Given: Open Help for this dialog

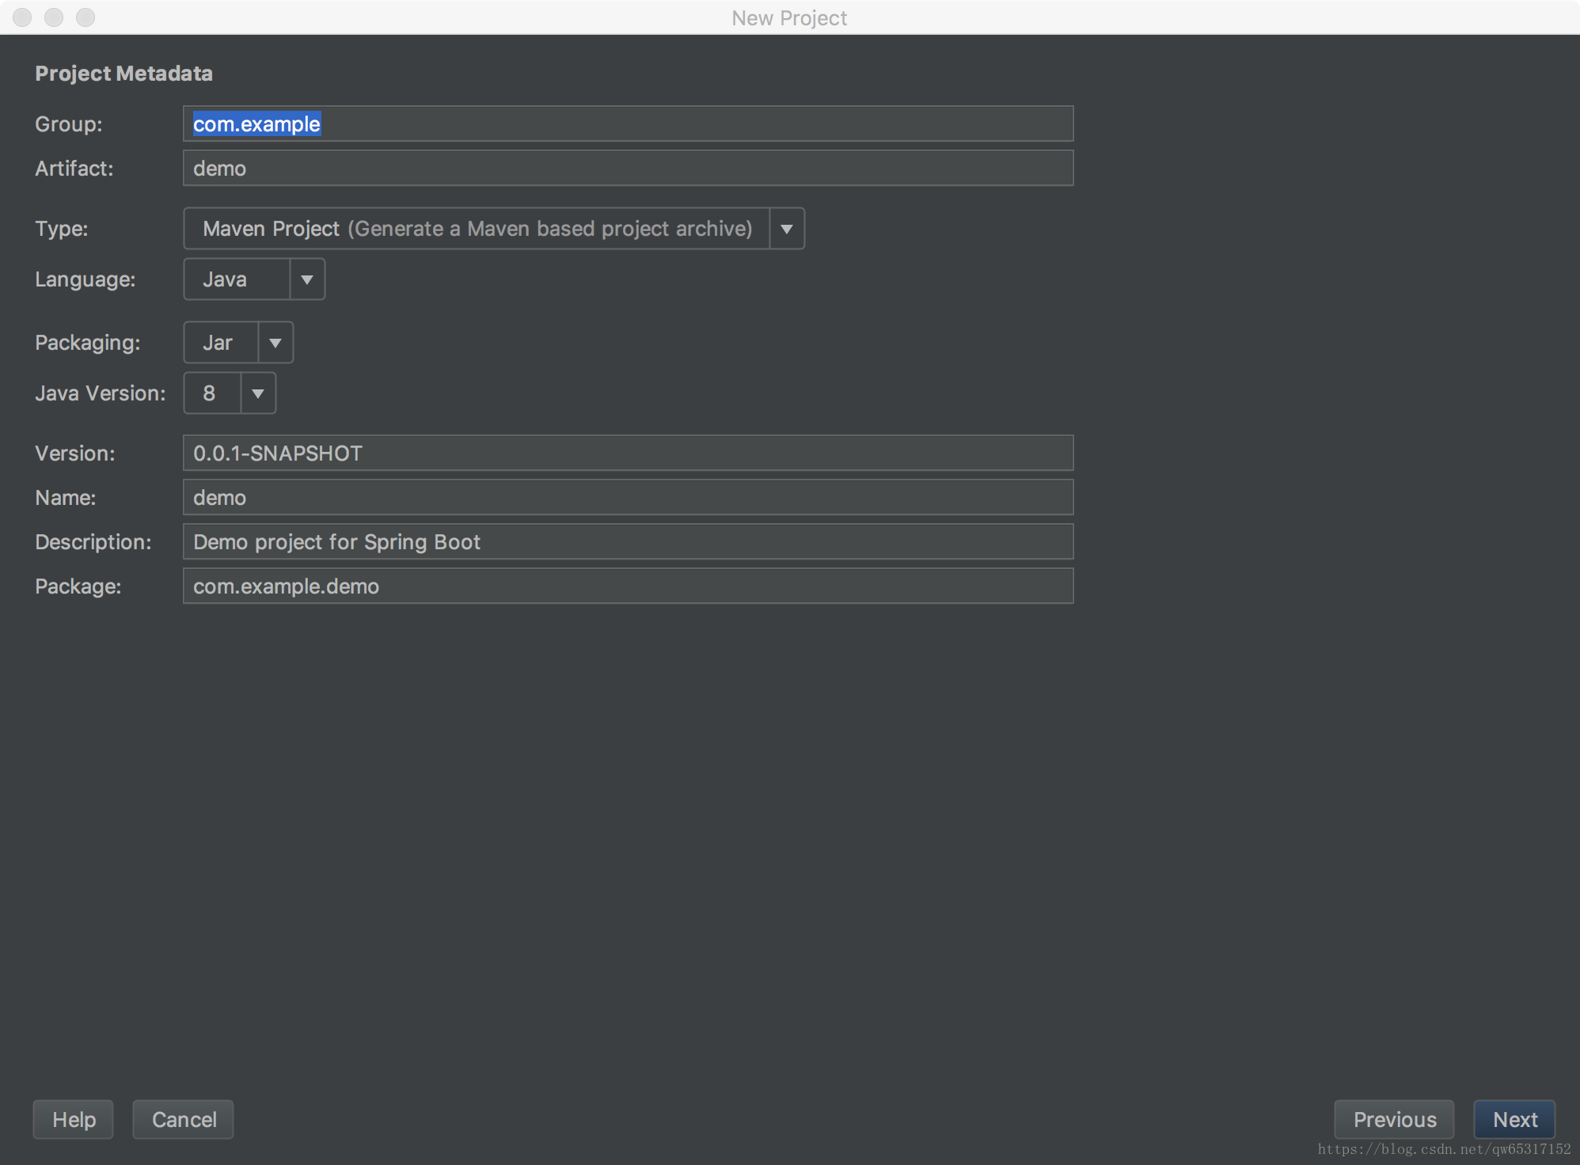Looking at the screenshot, I should [x=74, y=1119].
